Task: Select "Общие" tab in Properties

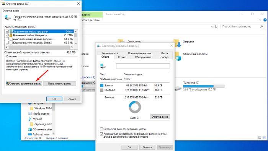Action: tap(105, 57)
